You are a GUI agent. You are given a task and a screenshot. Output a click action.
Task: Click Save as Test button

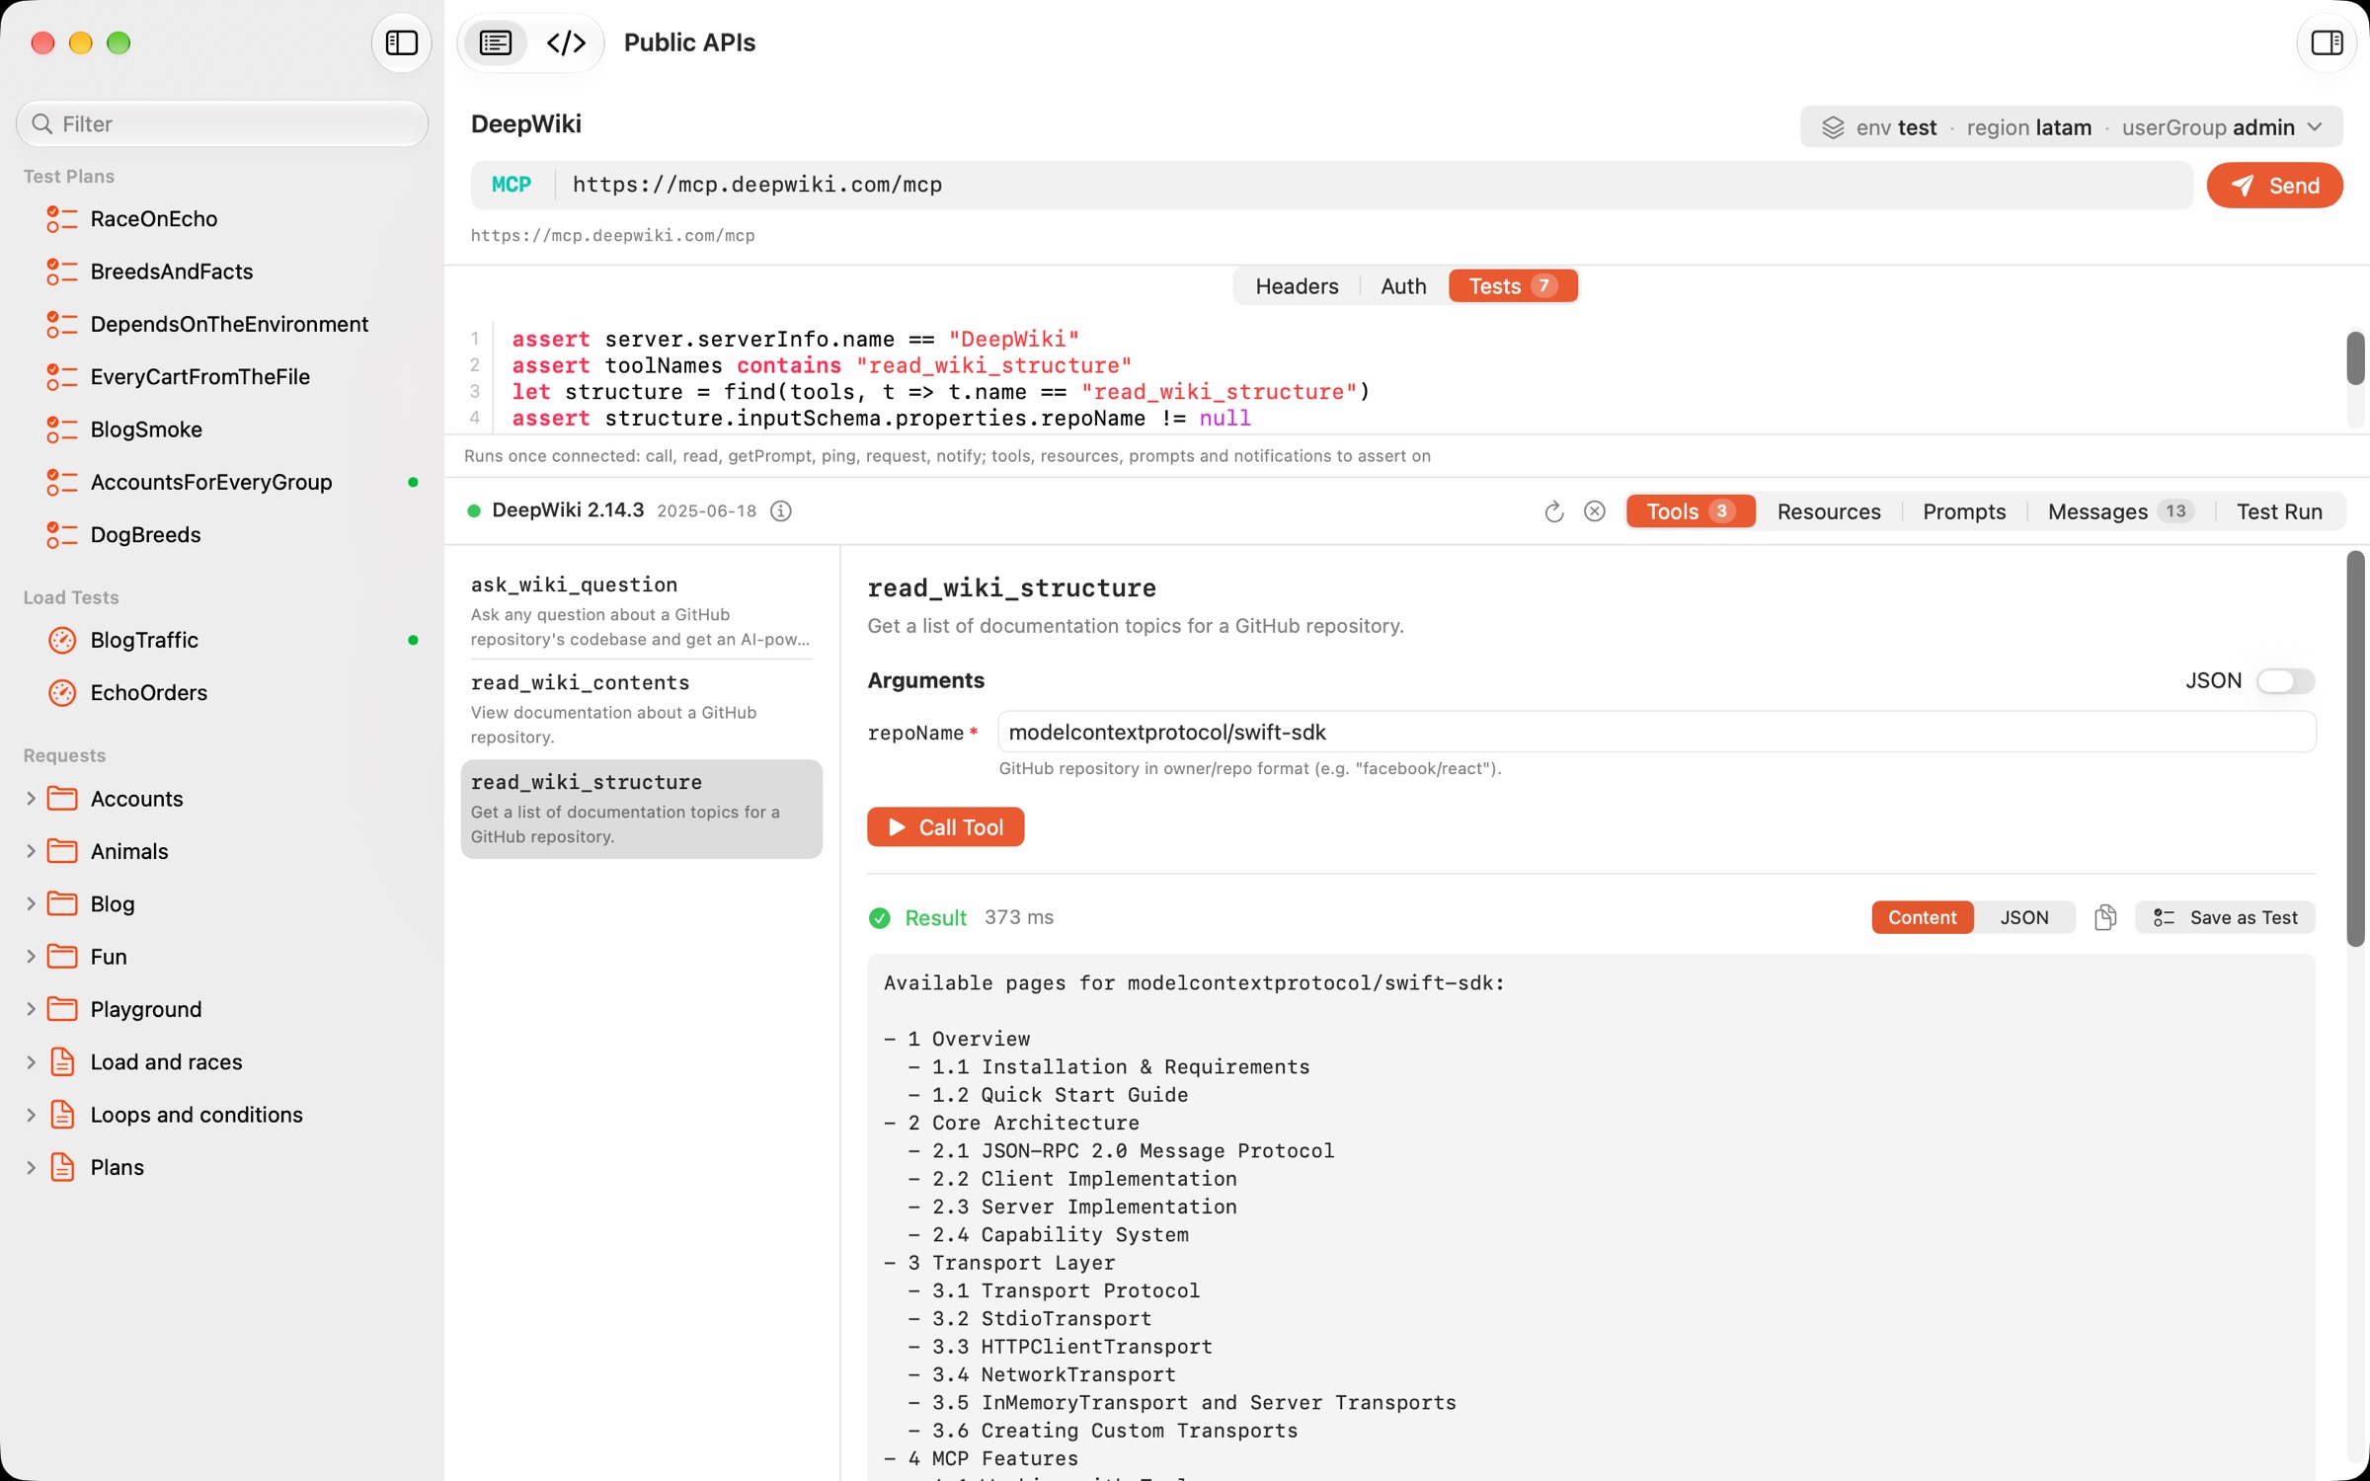point(2225,917)
